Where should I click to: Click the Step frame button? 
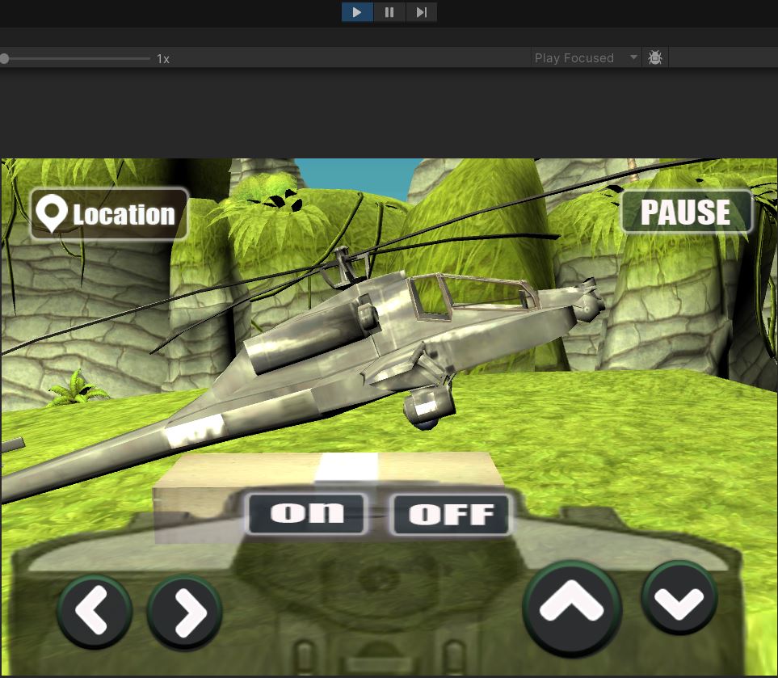(x=421, y=12)
